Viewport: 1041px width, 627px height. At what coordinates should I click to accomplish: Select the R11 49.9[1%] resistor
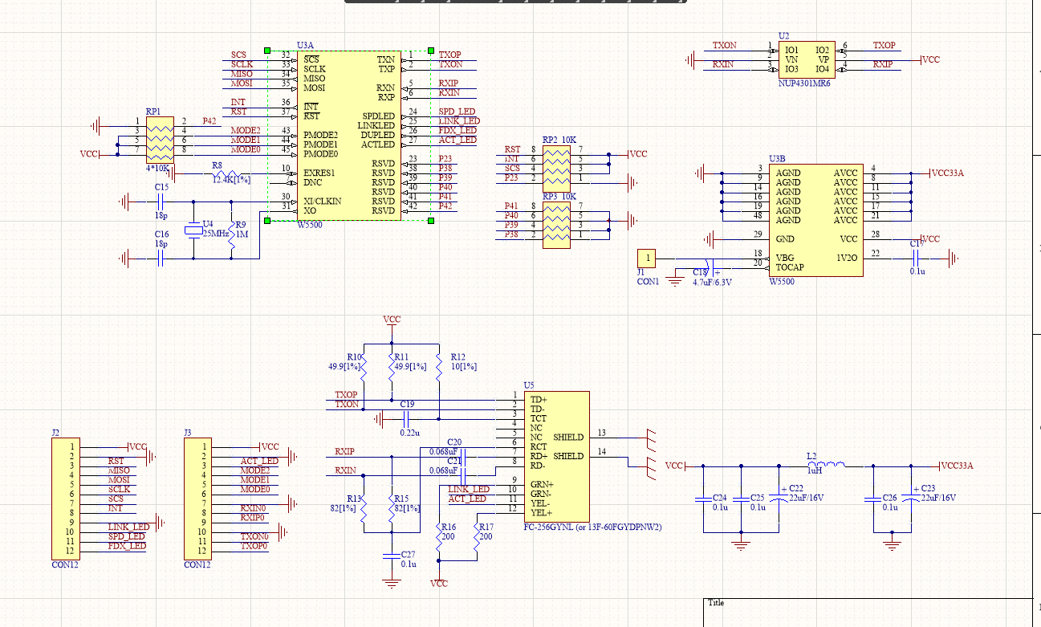(x=391, y=366)
